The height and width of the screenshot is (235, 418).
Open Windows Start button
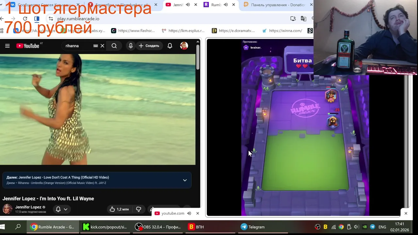(x=3, y=227)
